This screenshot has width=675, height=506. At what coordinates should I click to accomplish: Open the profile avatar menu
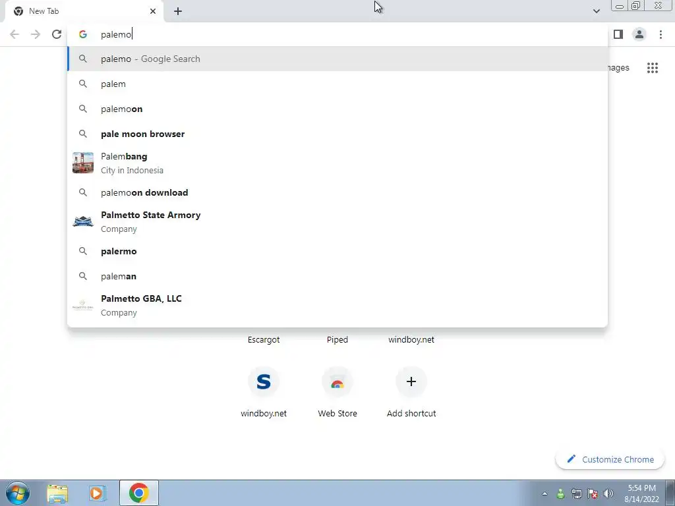click(639, 34)
